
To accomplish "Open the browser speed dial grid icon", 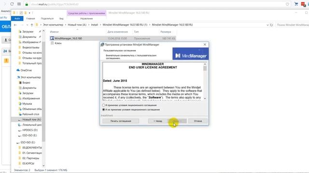I will tap(19, 4).
